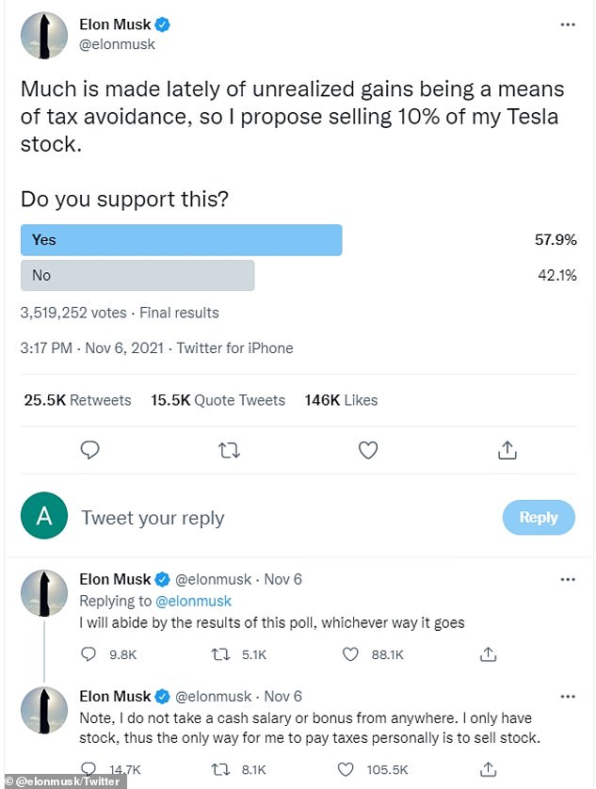Like the cash salary tweet with 105.5K likes
596x789 pixels.
point(345,769)
